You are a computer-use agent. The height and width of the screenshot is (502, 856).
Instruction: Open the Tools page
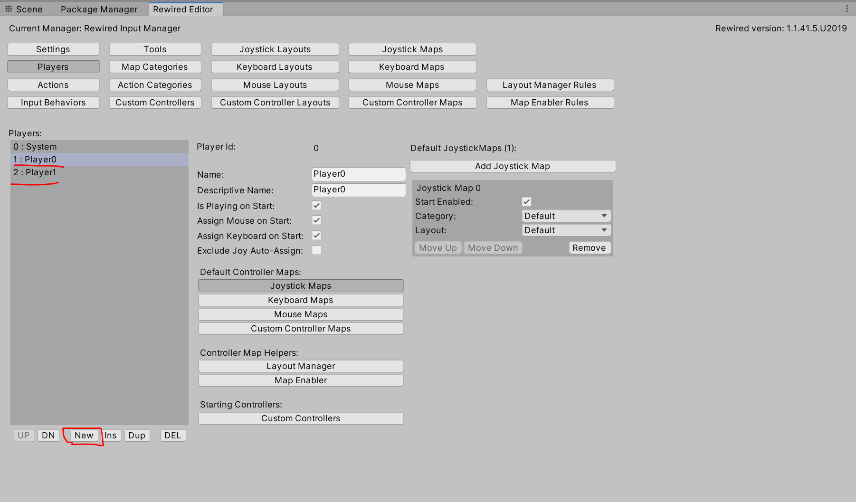pyautogui.click(x=155, y=49)
